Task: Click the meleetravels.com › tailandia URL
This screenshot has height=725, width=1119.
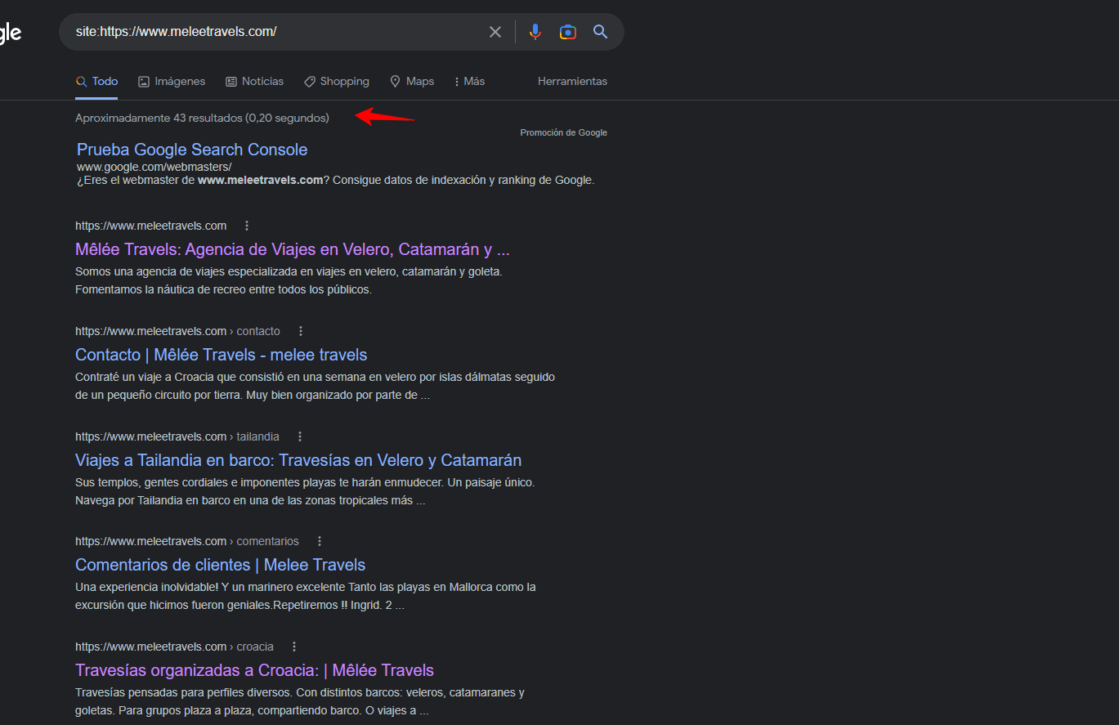Action: pos(177,436)
